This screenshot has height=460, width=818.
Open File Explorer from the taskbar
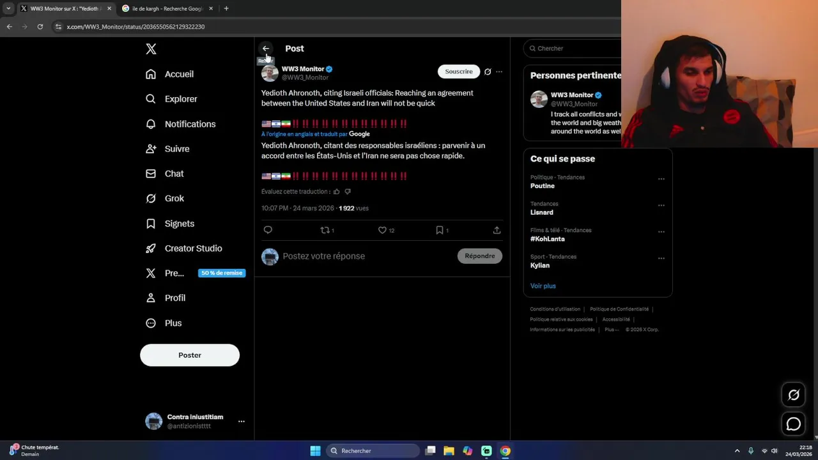click(x=449, y=451)
